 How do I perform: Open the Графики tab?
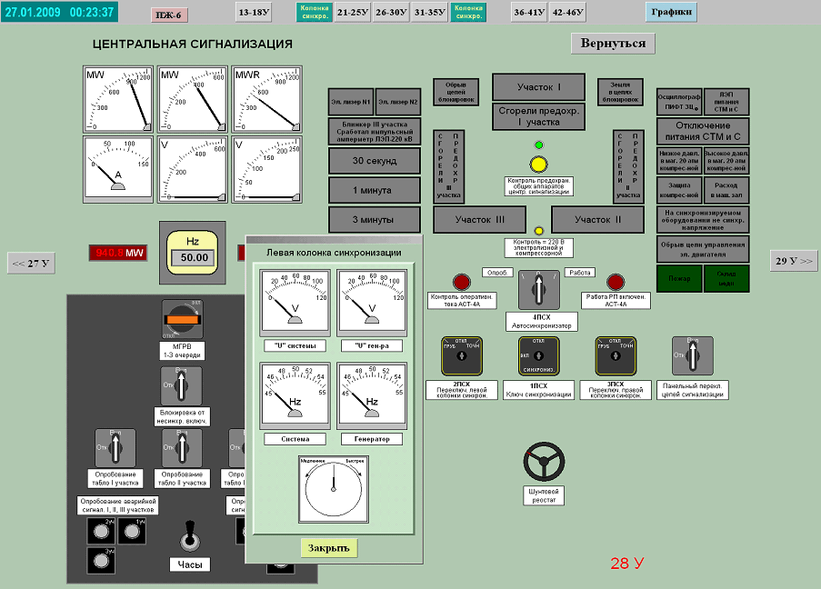point(672,12)
